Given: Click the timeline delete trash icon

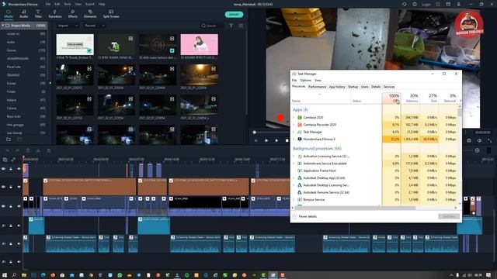Looking at the screenshot, I should tap(28, 150).
